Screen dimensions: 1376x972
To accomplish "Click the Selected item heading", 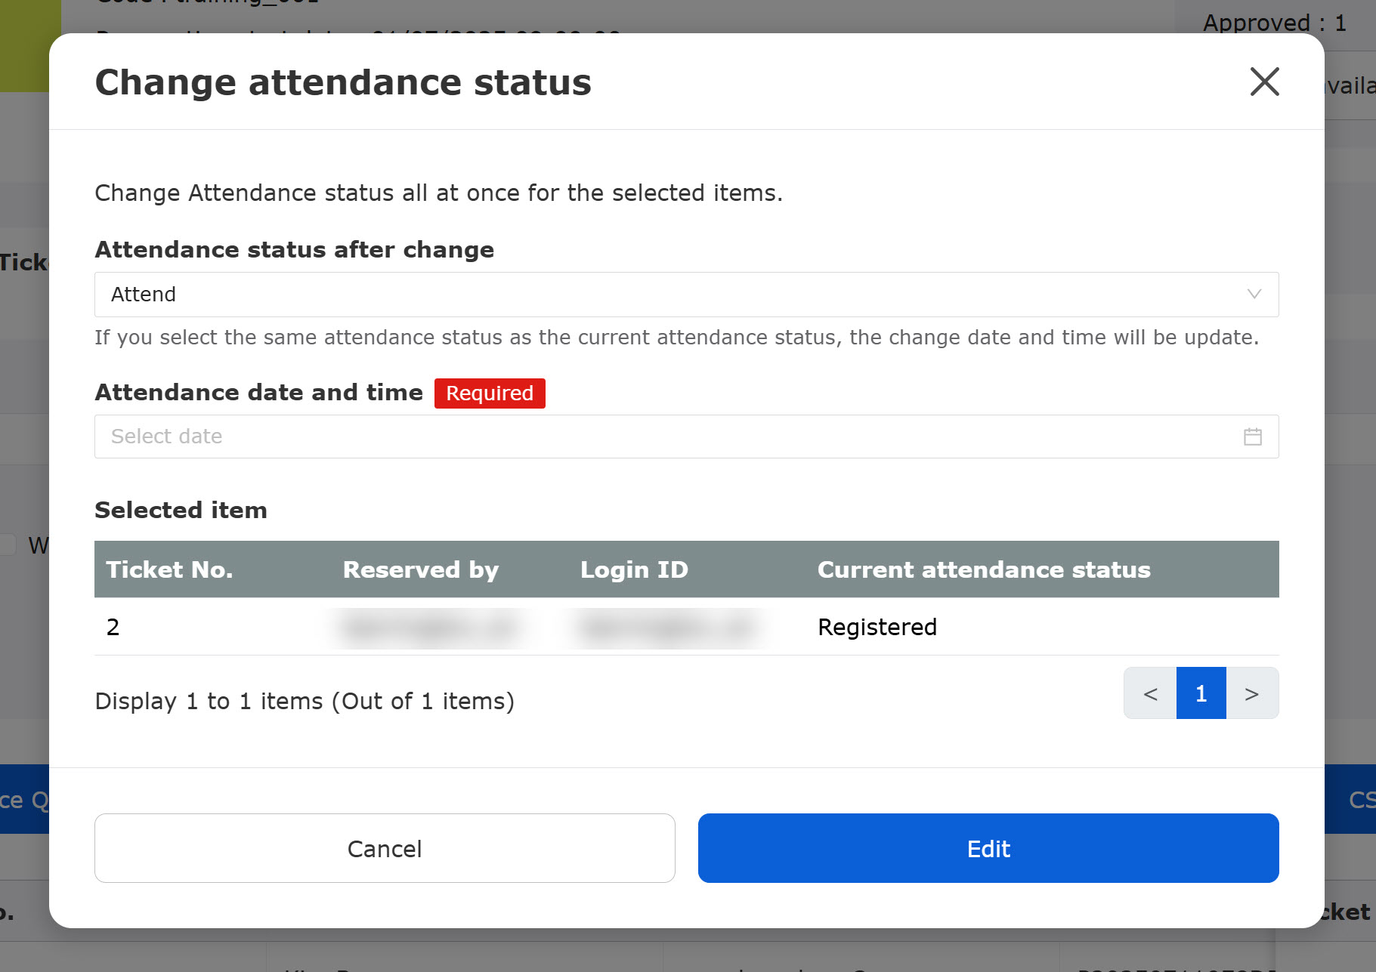I will [181, 510].
